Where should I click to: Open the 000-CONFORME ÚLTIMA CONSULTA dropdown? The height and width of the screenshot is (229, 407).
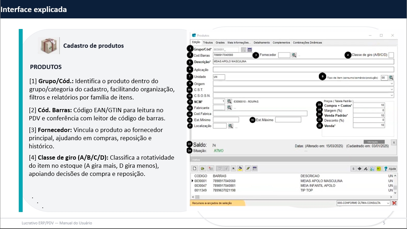[388, 203]
